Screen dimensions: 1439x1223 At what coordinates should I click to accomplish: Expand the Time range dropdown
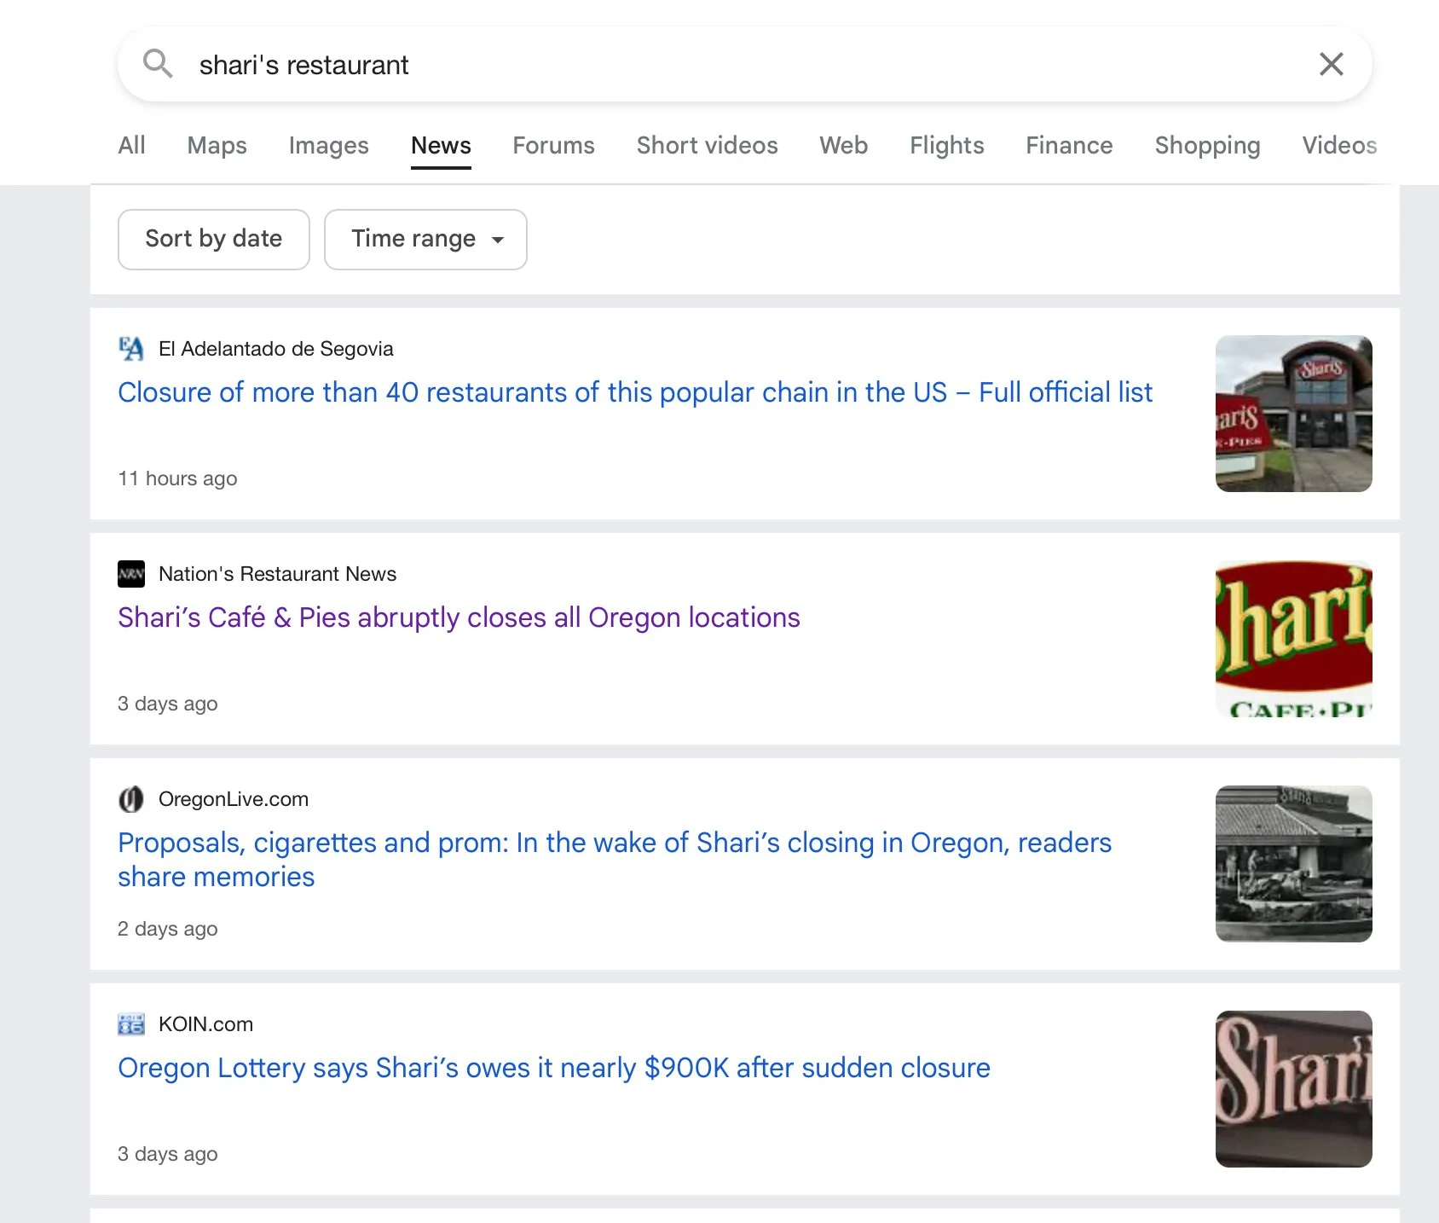tap(425, 240)
